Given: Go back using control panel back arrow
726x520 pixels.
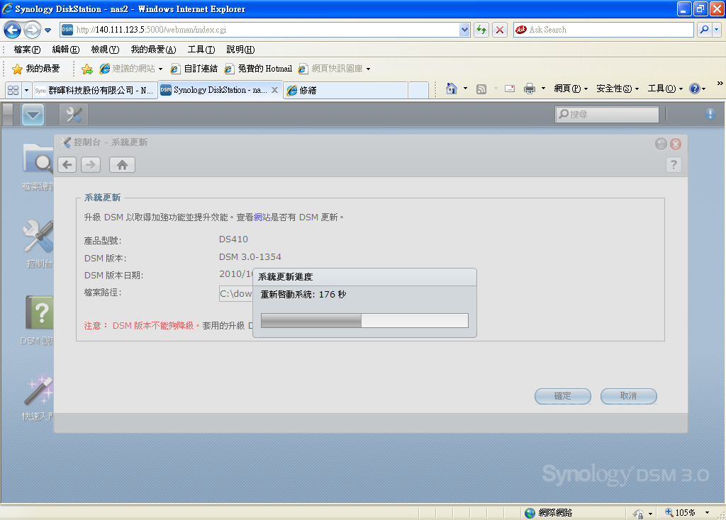Looking at the screenshot, I should [x=67, y=165].
